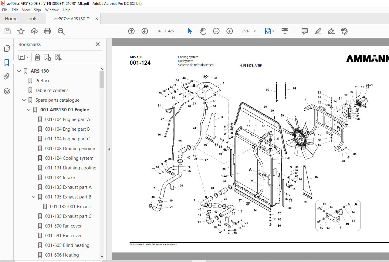This screenshot has width=389, height=262.
Task: Go to 001-590 Fan cover bookmark
Action: [x=63, y=226]
